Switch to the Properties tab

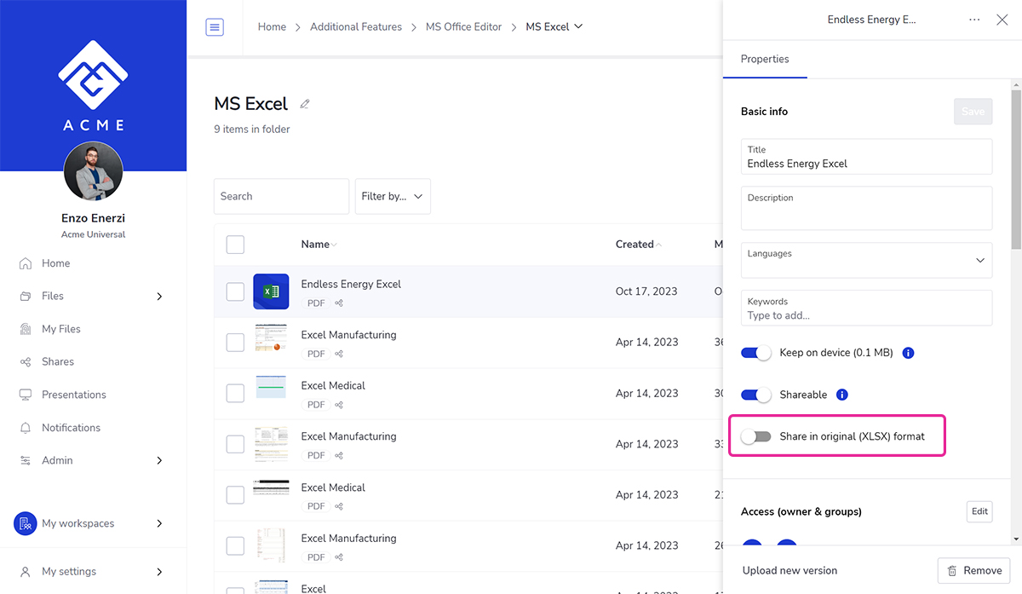pos(765,59)
